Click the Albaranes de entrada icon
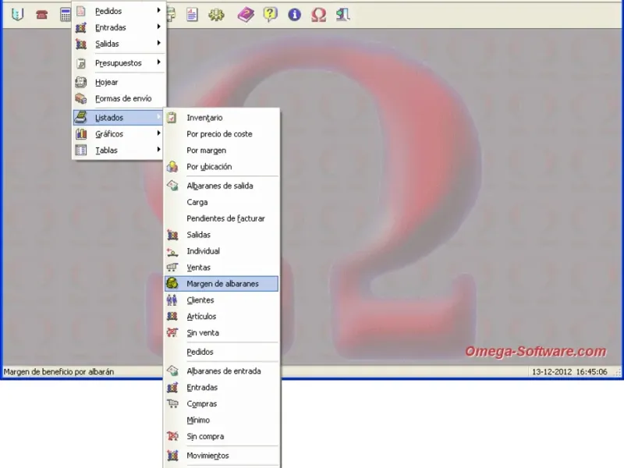 tap(172, 371)
